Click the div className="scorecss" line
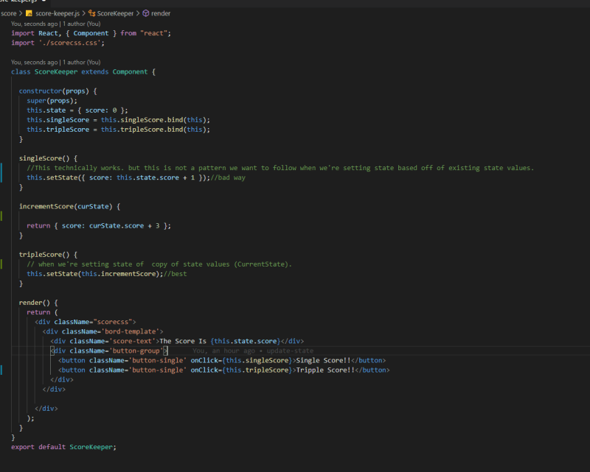This screenshot has height=472, width=590. click(x=86, y=322)
